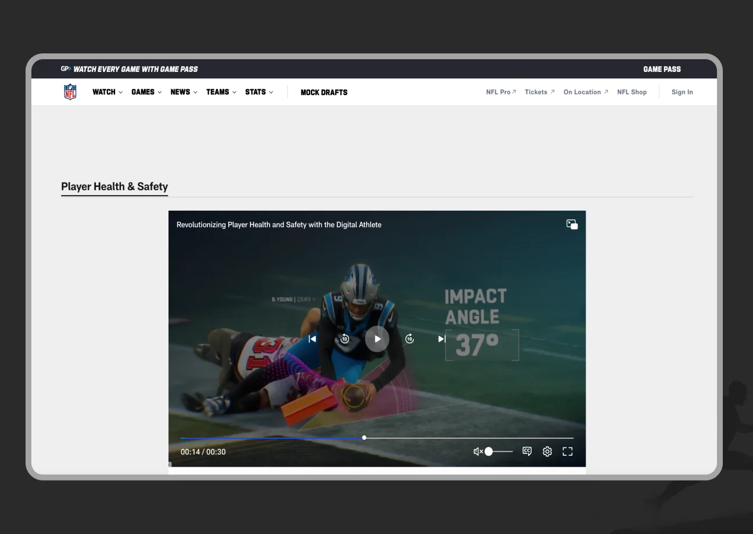The width and height of the screenshot is (753, 534).
Task: Unmute the video audio
Action: pos(478,452)
